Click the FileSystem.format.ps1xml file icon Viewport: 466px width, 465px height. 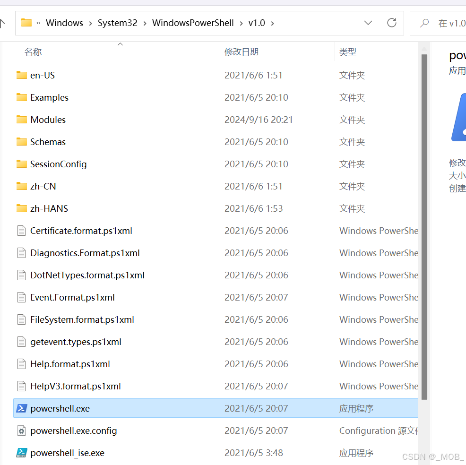pos(21,319)
